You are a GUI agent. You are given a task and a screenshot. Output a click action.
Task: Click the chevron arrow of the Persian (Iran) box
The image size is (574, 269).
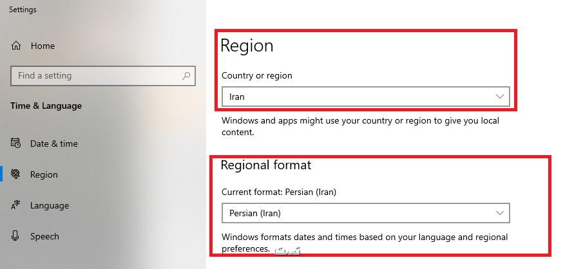pos(499,213)
